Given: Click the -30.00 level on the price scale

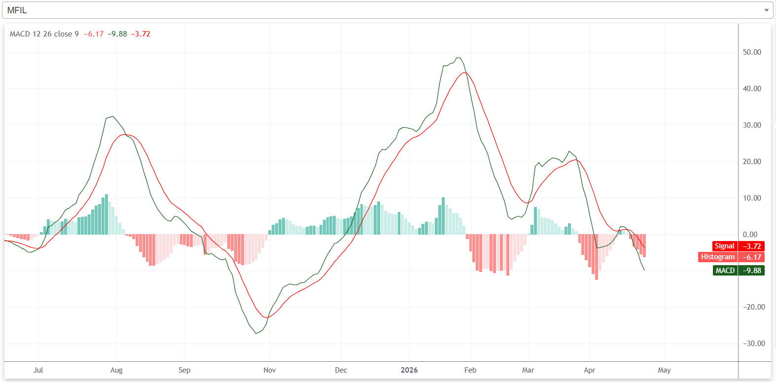Looking at the screenshot, I should [754, 344].
